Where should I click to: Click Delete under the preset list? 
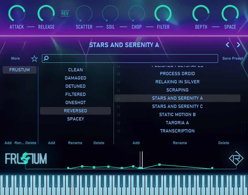[224, 143]
